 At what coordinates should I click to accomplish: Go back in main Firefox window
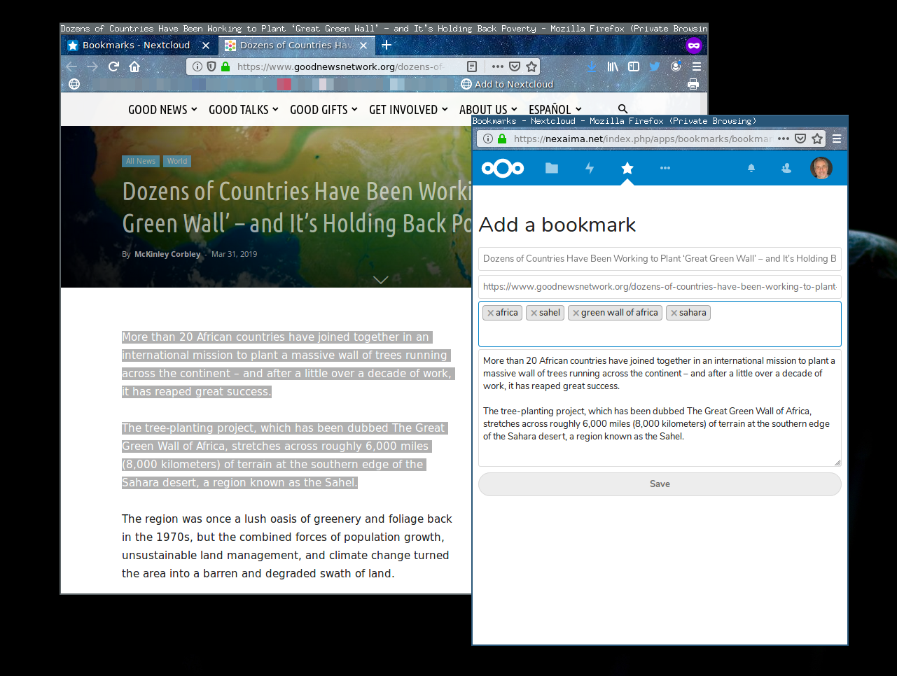click(x=71, y=66)
